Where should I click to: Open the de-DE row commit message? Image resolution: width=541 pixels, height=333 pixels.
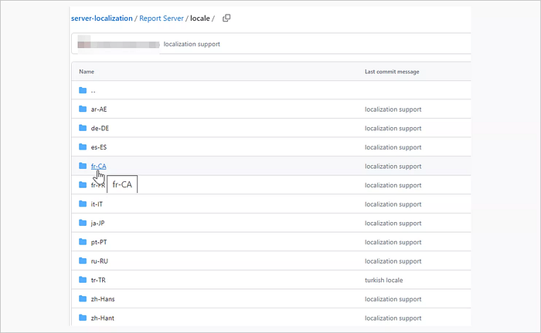393,128
